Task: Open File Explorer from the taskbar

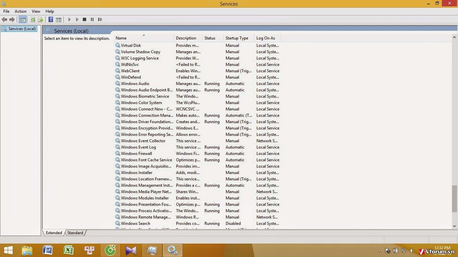Action: [27, 250]
